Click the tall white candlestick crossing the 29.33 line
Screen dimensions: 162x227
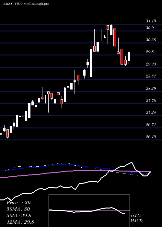coord(91,63)
